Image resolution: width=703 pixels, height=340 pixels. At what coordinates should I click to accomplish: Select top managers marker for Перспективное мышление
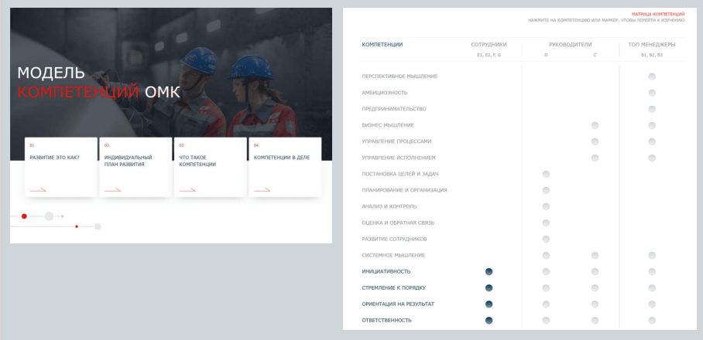tap(652, 76)
